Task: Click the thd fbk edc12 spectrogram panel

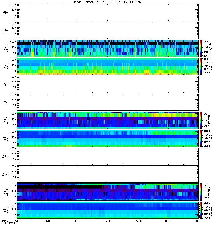Action: 108,120
